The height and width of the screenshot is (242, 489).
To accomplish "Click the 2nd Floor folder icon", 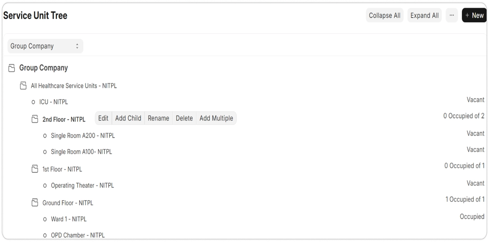I will coord(35,119).
